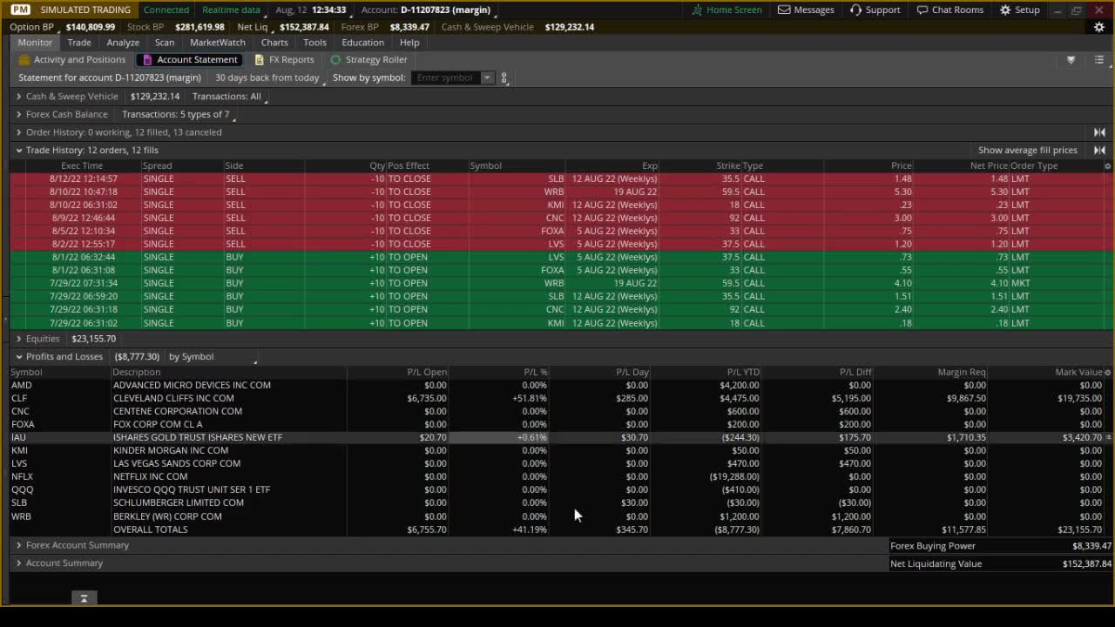Select the QQQ Invesco trust row
Image resolution: width=1115 pixels, height=627 pixels.
coord(557,489)
